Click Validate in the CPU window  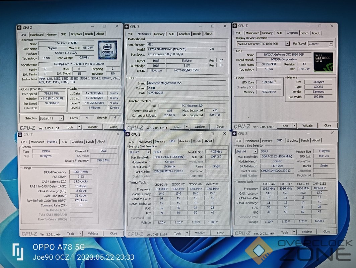[x=93, y=127]
